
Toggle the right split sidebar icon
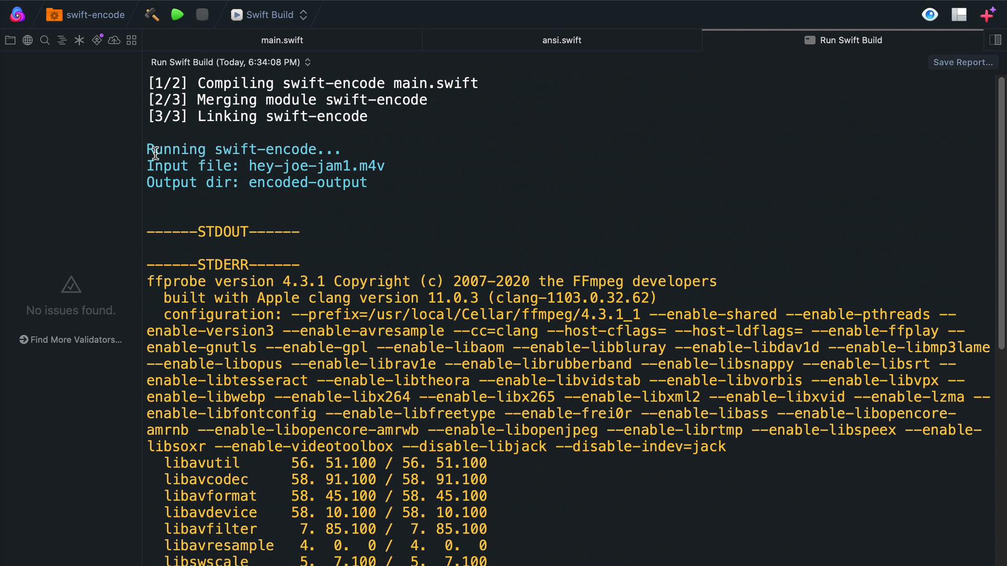tap(995, 40)
